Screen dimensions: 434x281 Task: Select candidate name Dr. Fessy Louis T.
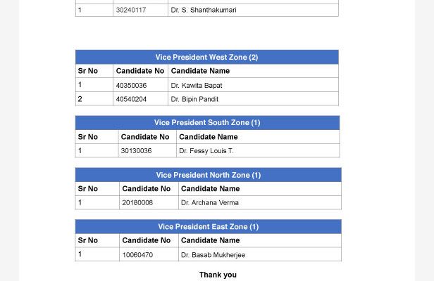coord(206,151)
